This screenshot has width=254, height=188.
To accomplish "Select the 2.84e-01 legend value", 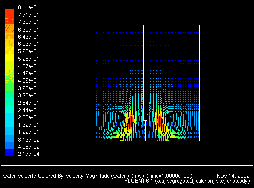I will tap(28, 103).
